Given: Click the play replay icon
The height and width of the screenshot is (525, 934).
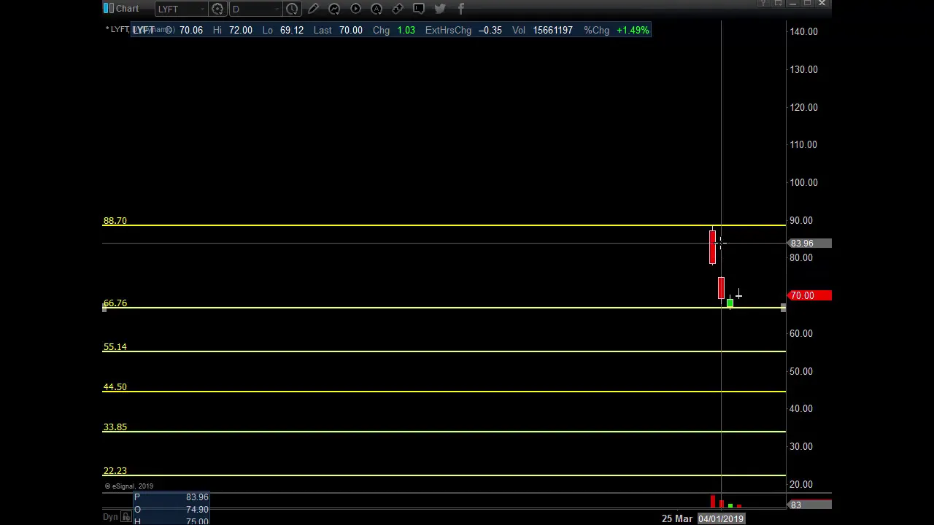Looking at the screenshot, I should click(355, 9).
